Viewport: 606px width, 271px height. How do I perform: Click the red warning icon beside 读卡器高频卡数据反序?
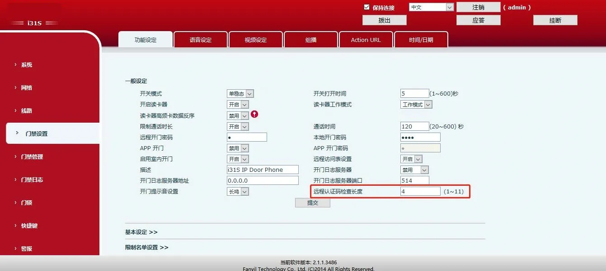pyautogui.click(x=254, y=115)
